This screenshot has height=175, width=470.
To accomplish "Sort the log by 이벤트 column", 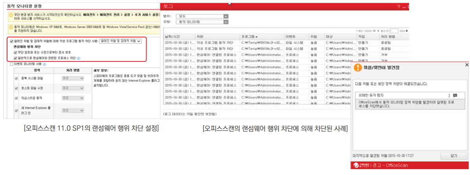I will coord(296,37).
